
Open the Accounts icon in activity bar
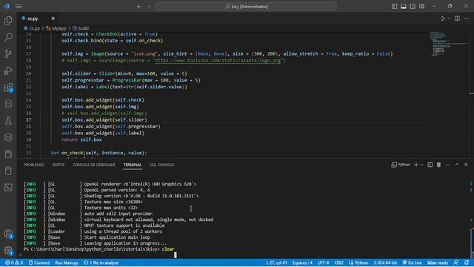pyautogui.click(x=8, y=234)
